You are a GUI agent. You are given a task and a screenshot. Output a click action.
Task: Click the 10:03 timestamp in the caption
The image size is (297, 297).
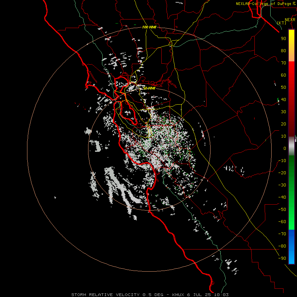point(221,295)
